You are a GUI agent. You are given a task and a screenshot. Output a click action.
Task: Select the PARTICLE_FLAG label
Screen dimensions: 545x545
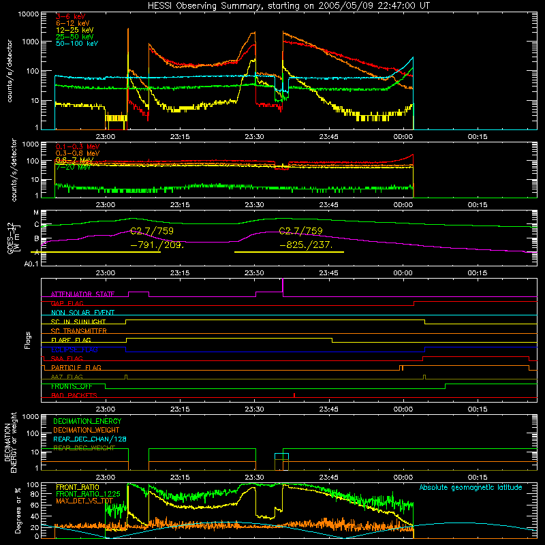(76, 367)
